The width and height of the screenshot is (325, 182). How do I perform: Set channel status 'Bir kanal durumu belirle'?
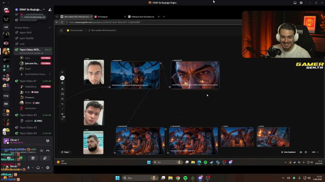pyautogui.click(x=31, y=53)
